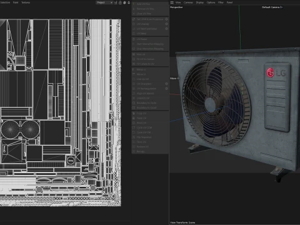Viewport: 300px width, 225px height.
Task: Click the Reset UV command
Action: (x=150, y=123)
